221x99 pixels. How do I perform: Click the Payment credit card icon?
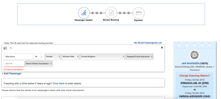pos(139,13)
